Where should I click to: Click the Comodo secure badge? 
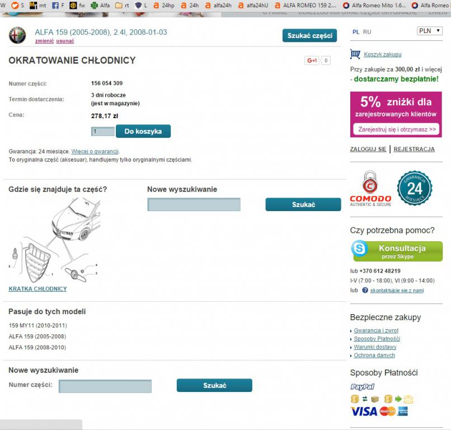(370, 189)
